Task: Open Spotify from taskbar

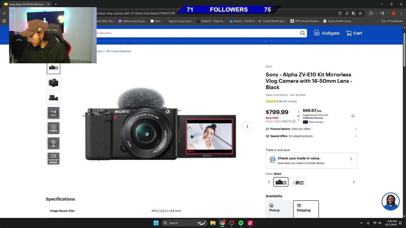Action: coord(241,223)
